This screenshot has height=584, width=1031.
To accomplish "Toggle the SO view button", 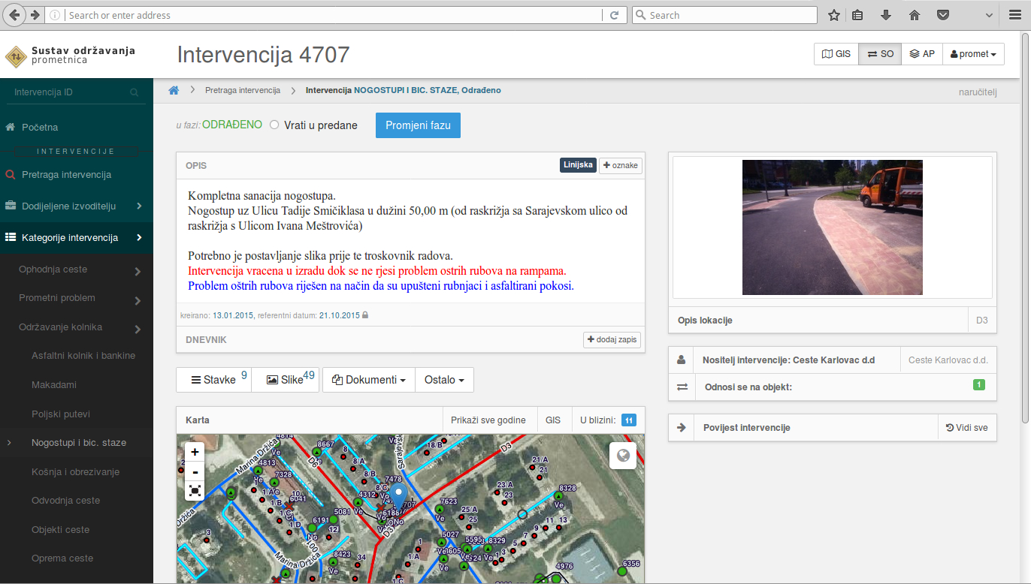I will click(880, 54).
